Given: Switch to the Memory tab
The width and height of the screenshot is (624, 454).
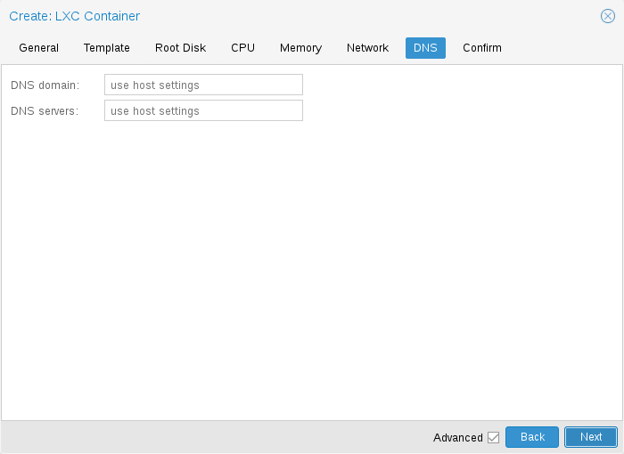Looking at the screenshot, I should pyautogui.click(x=300, y=48).
